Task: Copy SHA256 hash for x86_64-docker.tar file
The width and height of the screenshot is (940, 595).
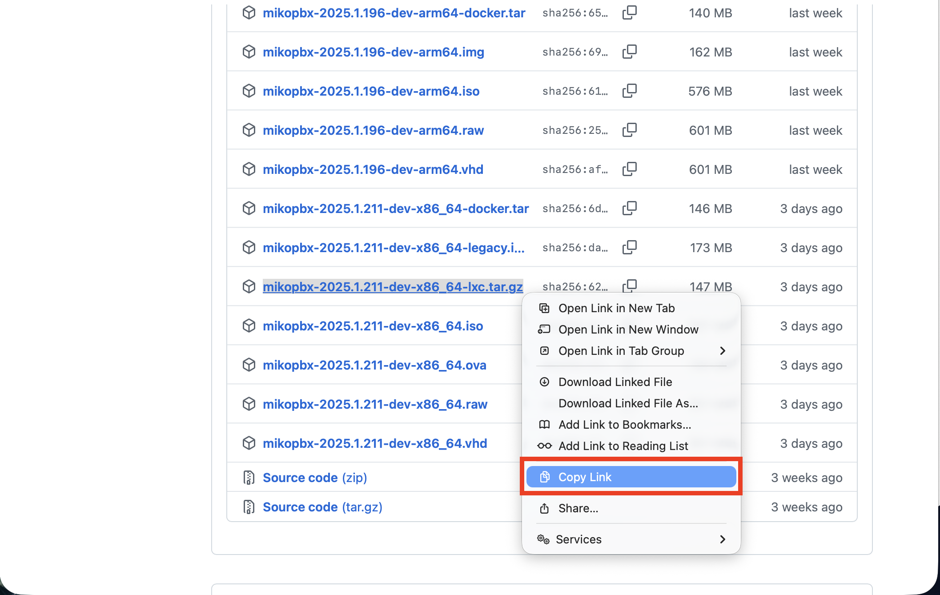Action: tap(629, 209)
